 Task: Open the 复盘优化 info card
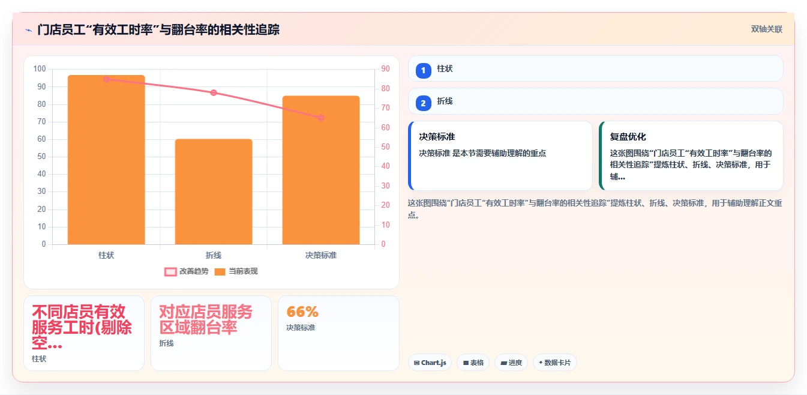691,156
